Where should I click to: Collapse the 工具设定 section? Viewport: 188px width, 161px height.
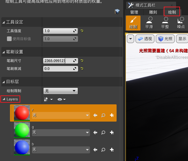4,22
